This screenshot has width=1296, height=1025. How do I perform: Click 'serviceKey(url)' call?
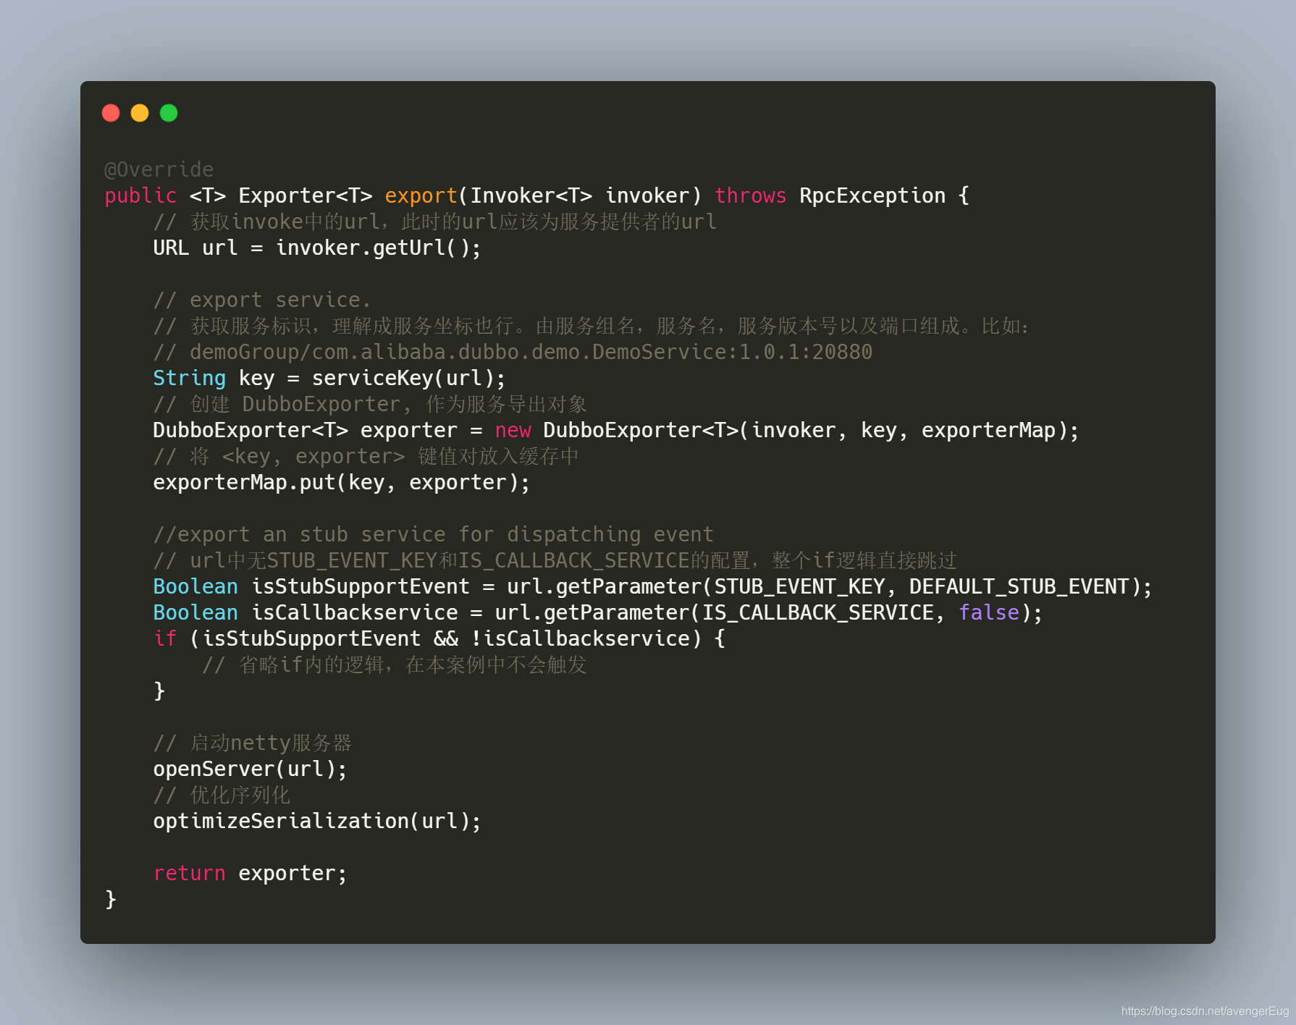(403, 378)
